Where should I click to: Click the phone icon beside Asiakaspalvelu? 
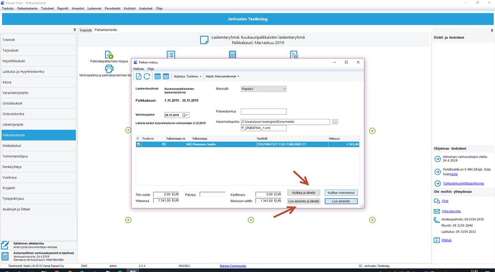coord(437,220)
